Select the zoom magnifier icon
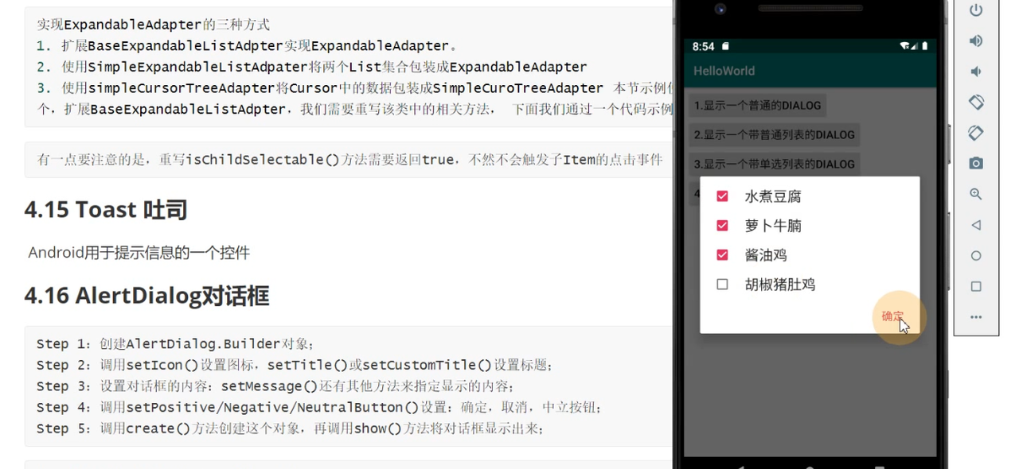 (x=975, y=194)
